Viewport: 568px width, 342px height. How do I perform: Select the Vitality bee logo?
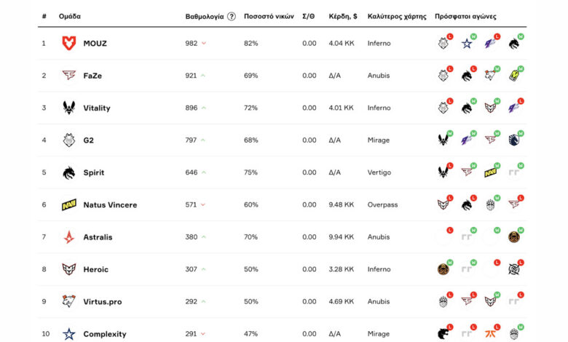[x=69, y=108]
